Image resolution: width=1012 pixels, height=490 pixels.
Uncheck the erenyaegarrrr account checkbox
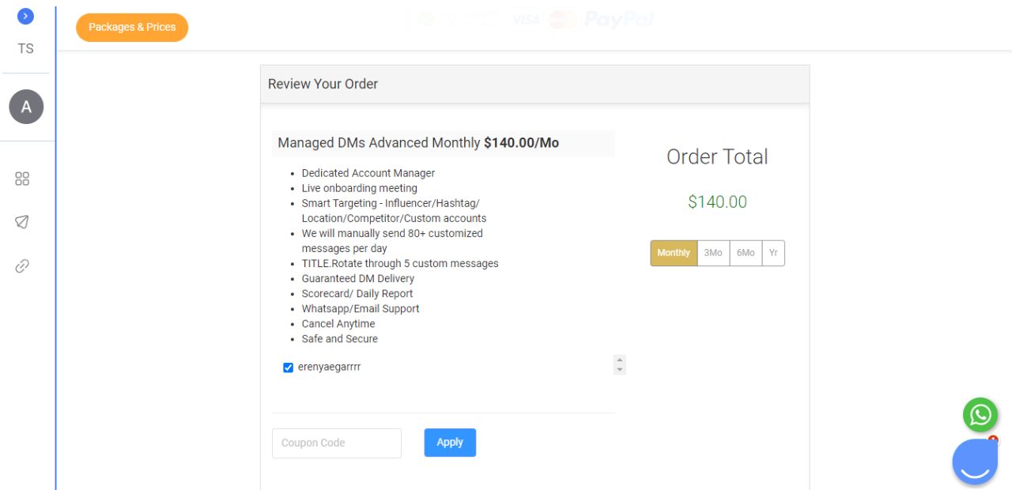(x=288, y=367)
